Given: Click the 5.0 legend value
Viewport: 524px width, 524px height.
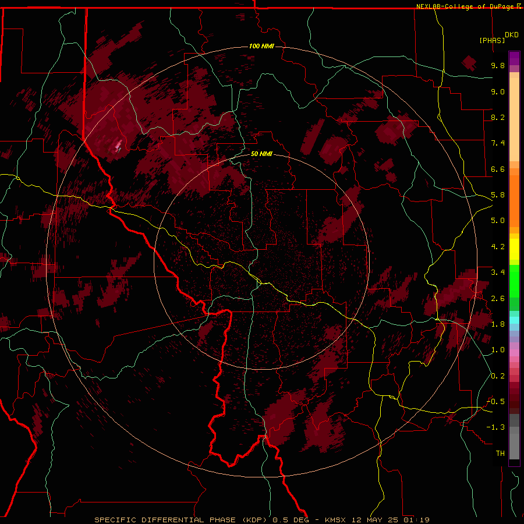Looking at the screenshot, I should pyautogui.click(x=498, y=221).
